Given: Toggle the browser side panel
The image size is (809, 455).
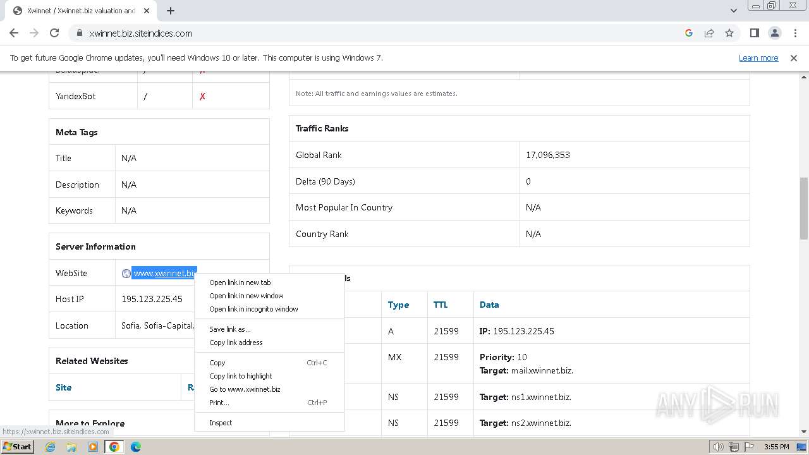Looking at the screenshot, I should (754, 33).
